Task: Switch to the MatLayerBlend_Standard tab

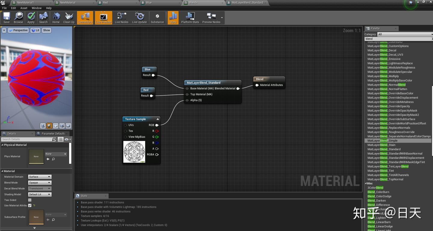Action: [247, 3]
